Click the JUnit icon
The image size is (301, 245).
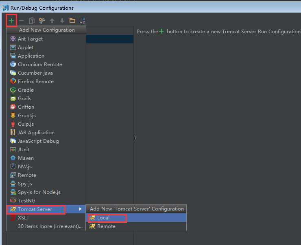point(13,150)
